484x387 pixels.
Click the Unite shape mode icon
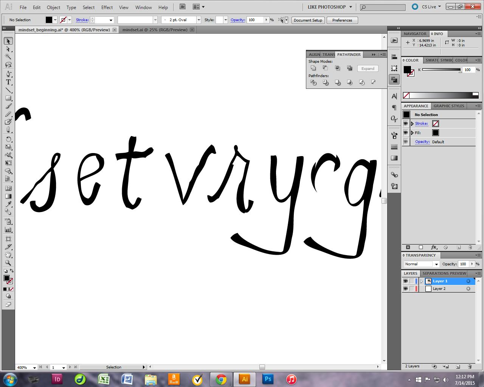tap(313, 68)
